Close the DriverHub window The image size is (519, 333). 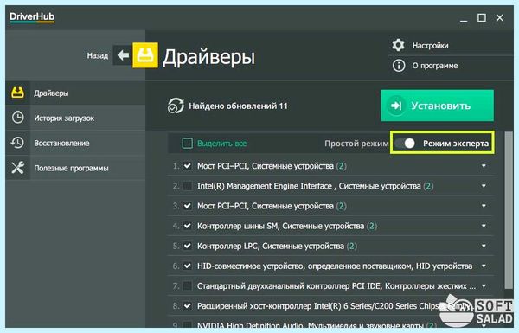500,17
